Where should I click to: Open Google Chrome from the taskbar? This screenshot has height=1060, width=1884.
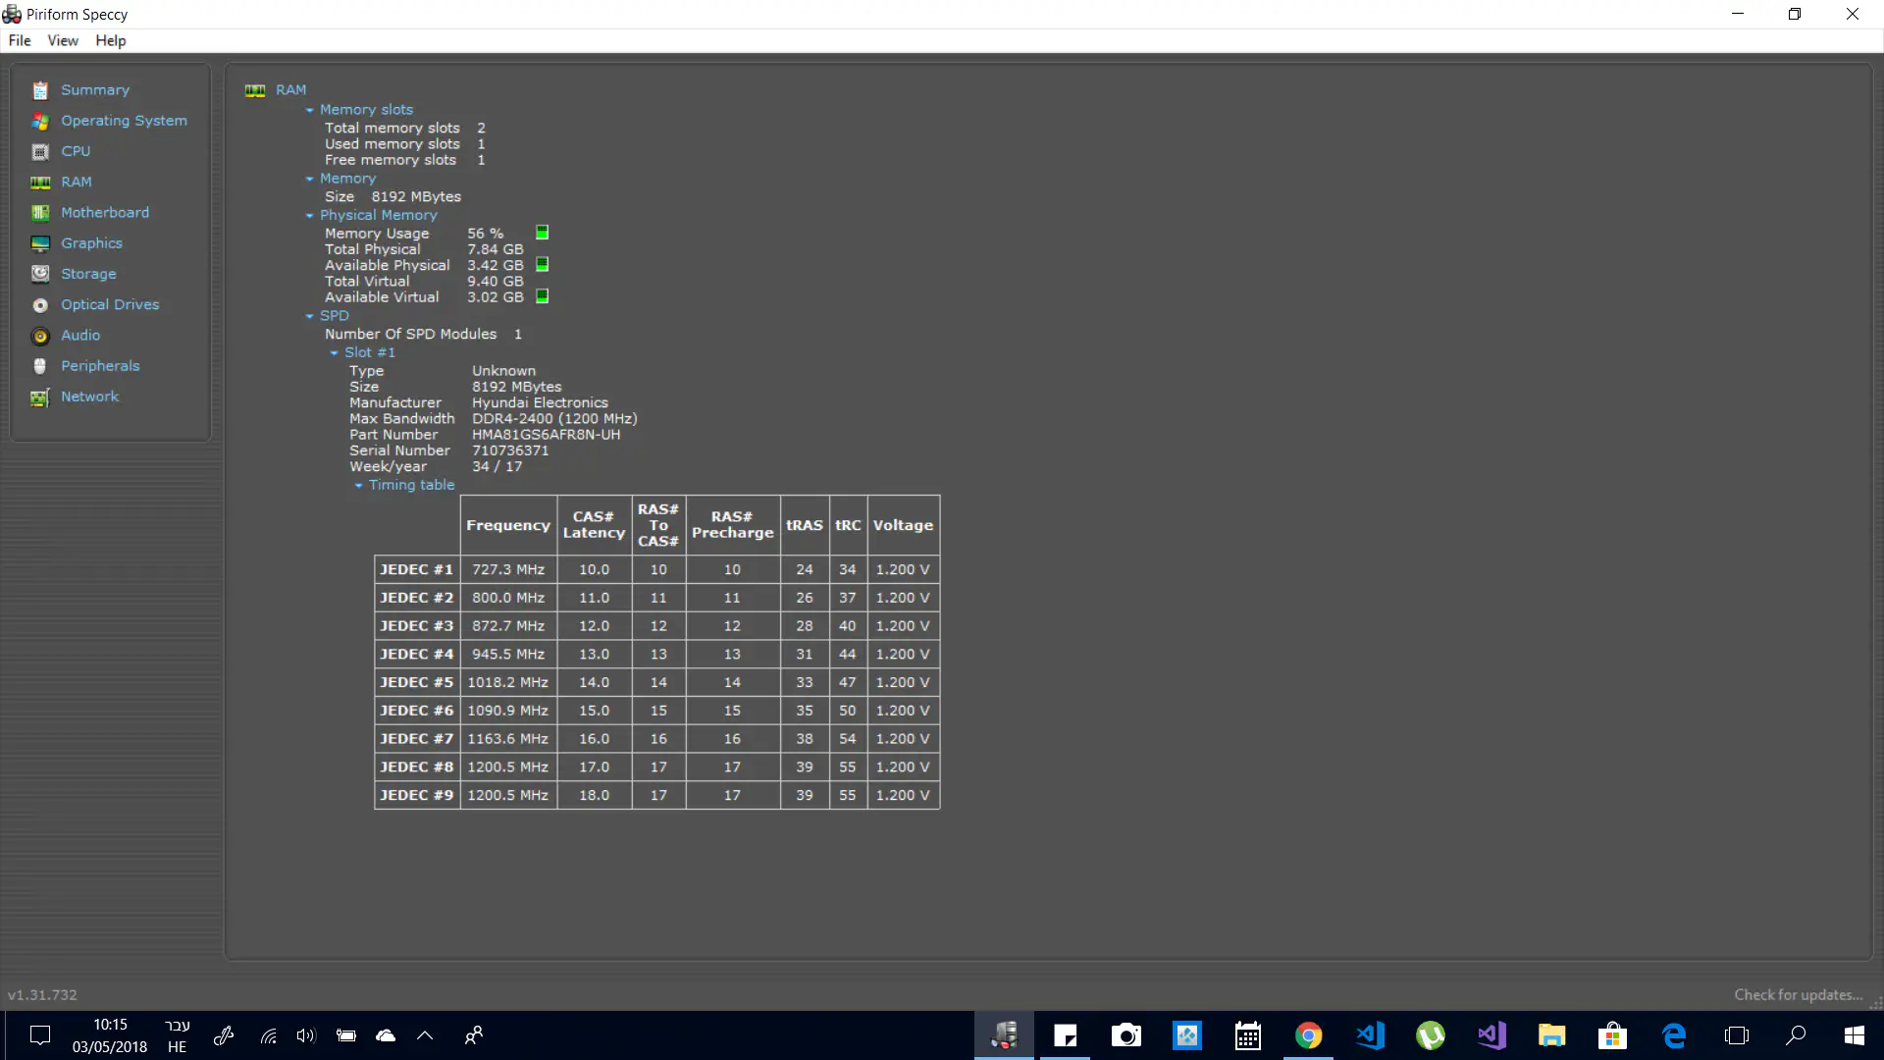(x=1308, y=1035)
